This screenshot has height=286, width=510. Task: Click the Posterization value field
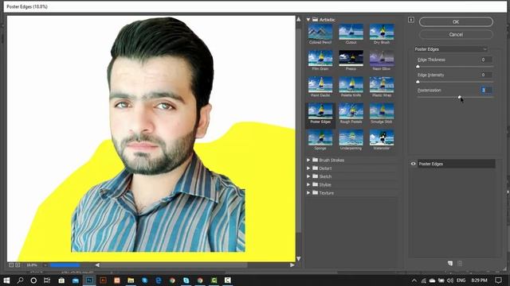486,90
